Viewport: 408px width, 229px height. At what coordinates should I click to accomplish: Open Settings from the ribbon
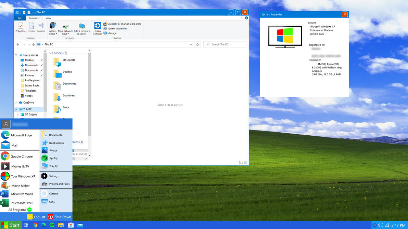coord(98,28)
